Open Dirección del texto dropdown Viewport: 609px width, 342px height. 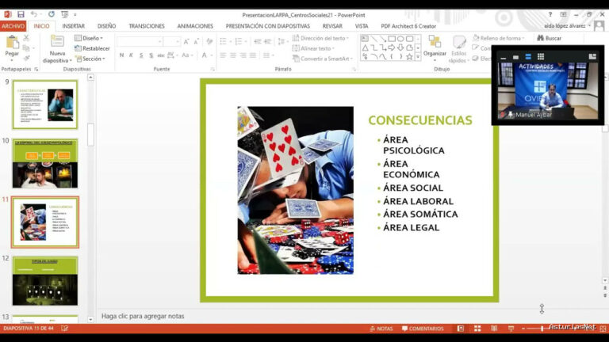coord(321,38)
